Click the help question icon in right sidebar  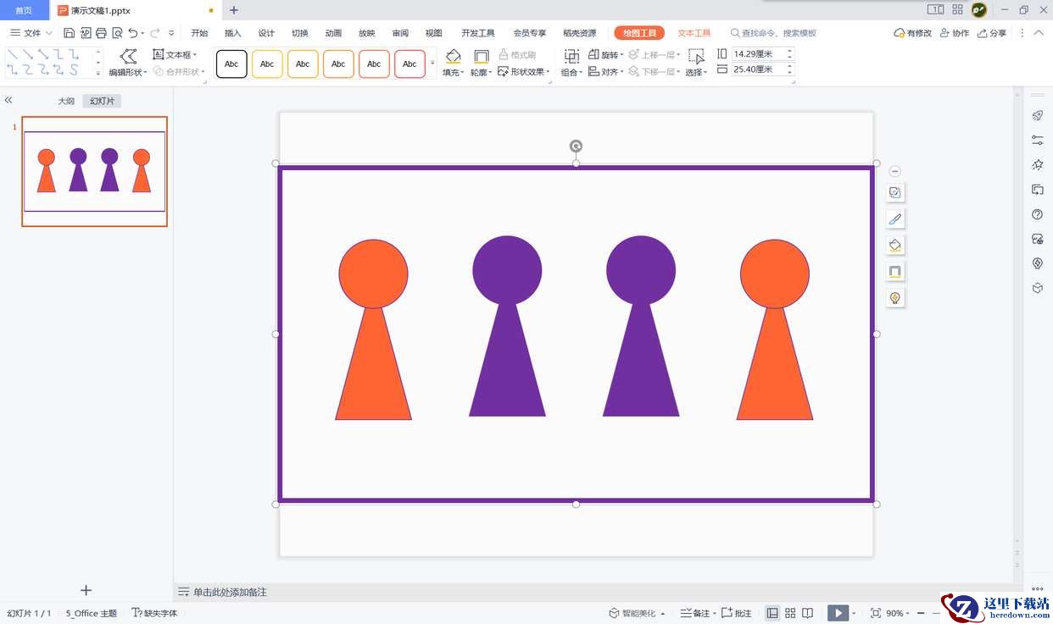(x=1037, y=214)
